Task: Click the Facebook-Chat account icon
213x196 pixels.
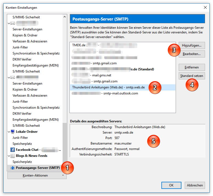Action: [13, 150]
